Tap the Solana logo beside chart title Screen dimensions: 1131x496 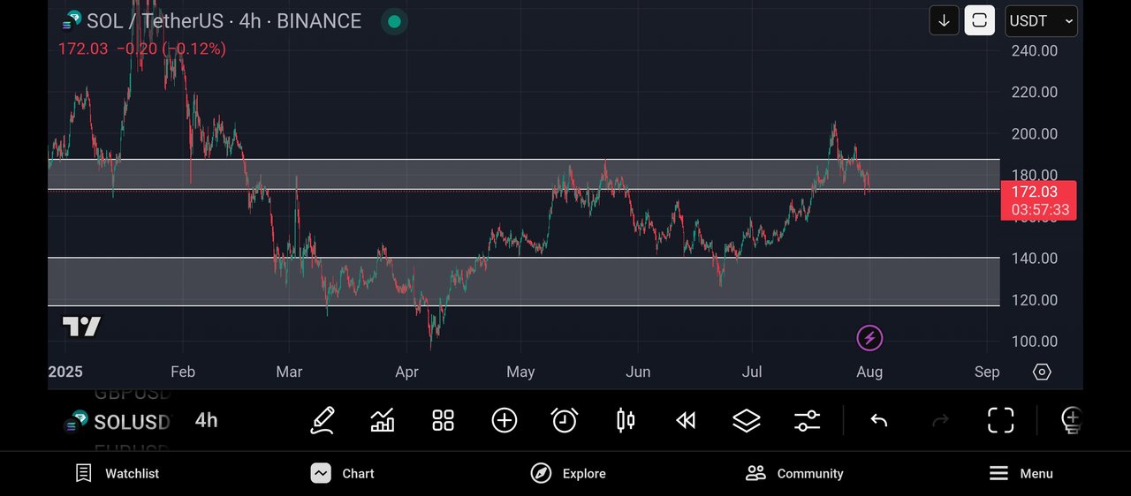click(x=73, y=19)
